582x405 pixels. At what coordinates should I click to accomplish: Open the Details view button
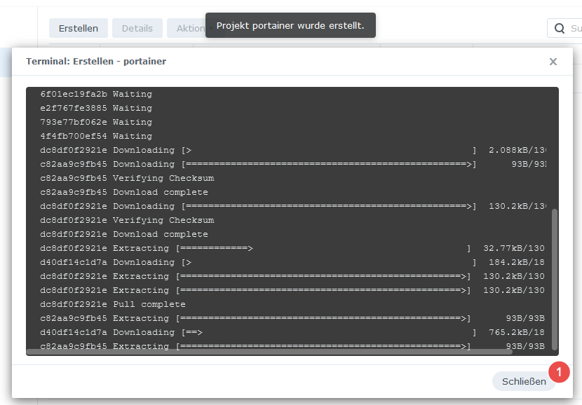tap(137, 28)
